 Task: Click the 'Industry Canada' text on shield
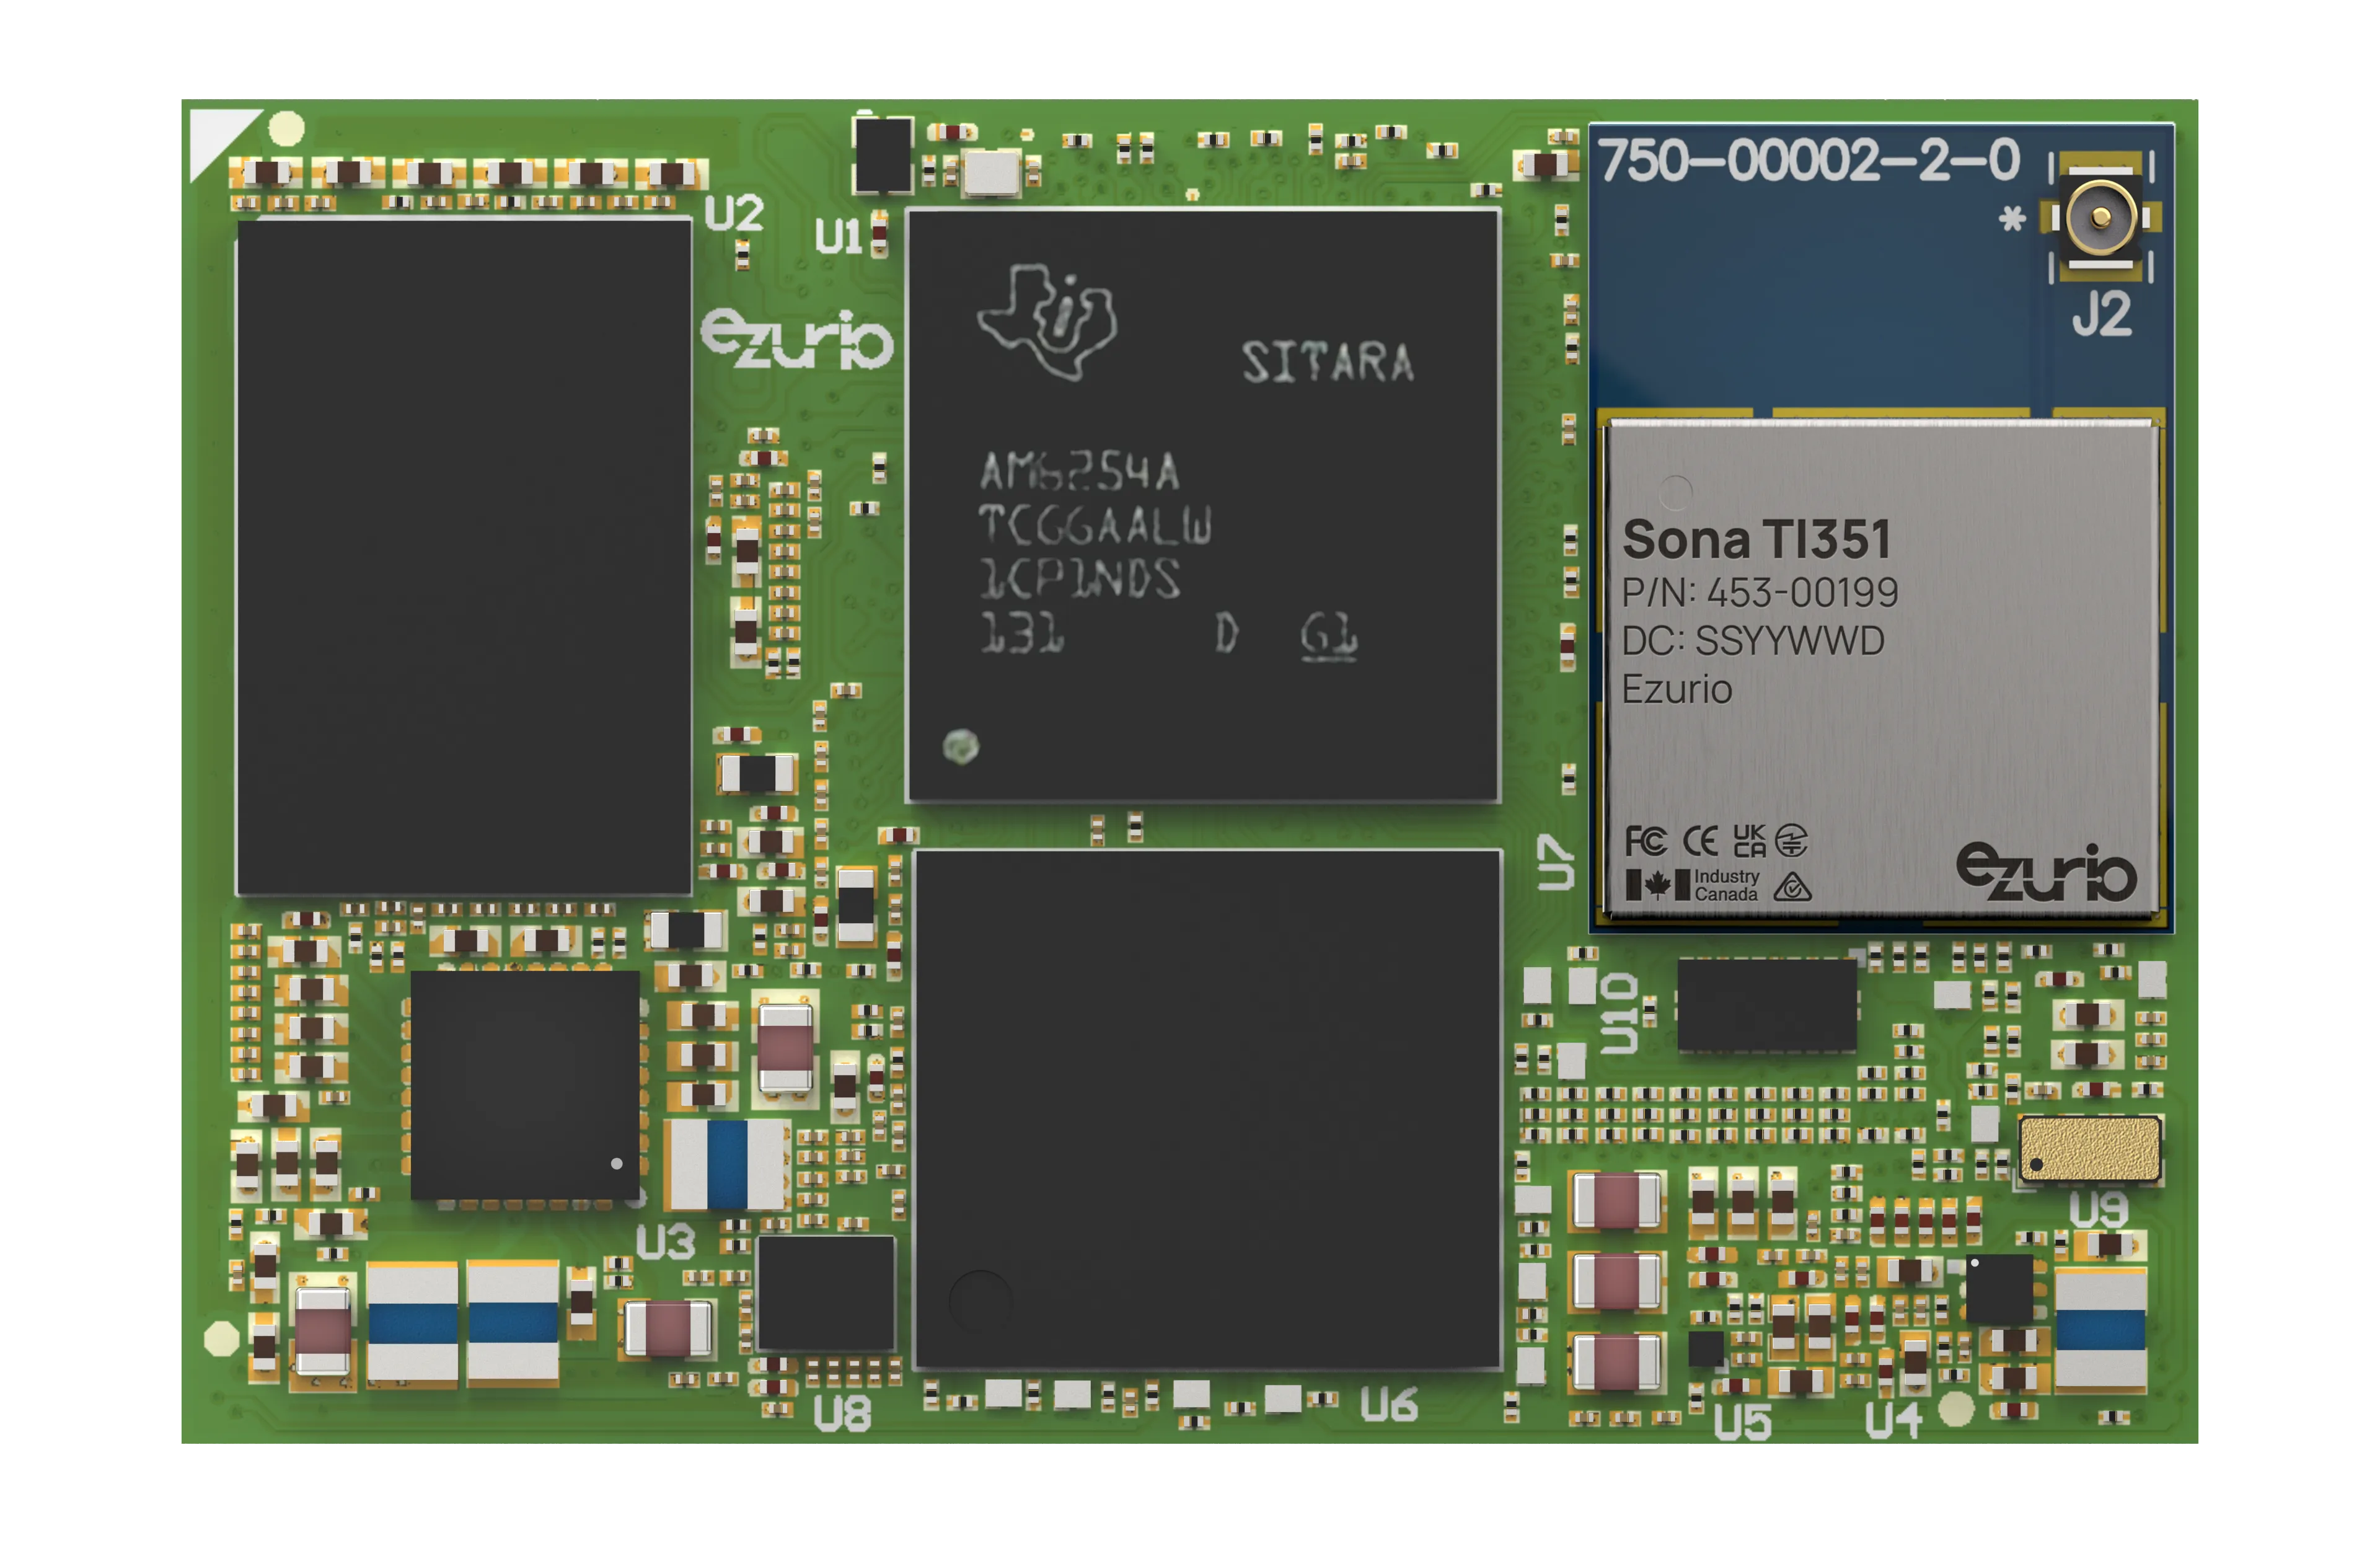(1726, 885)
